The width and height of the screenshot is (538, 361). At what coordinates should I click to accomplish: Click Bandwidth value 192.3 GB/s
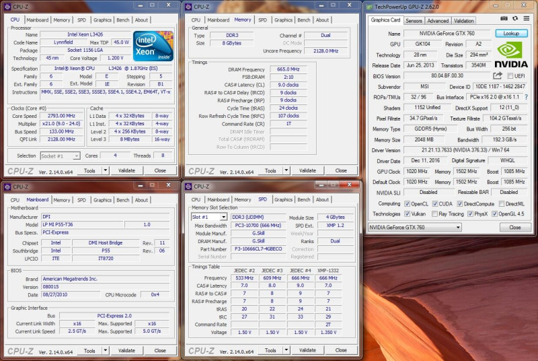pos(505,140)
